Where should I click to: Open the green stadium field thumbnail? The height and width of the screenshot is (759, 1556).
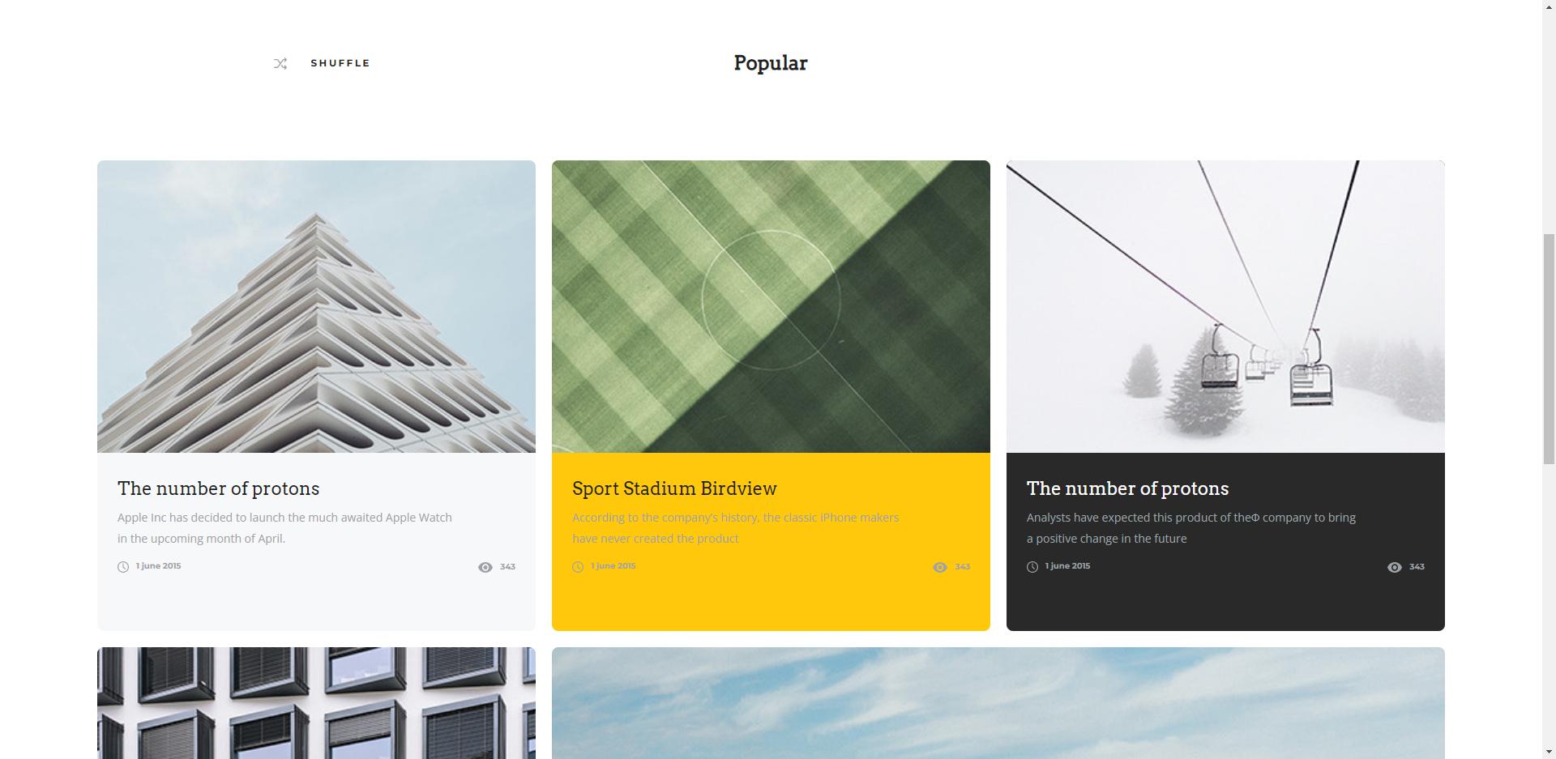771,306
